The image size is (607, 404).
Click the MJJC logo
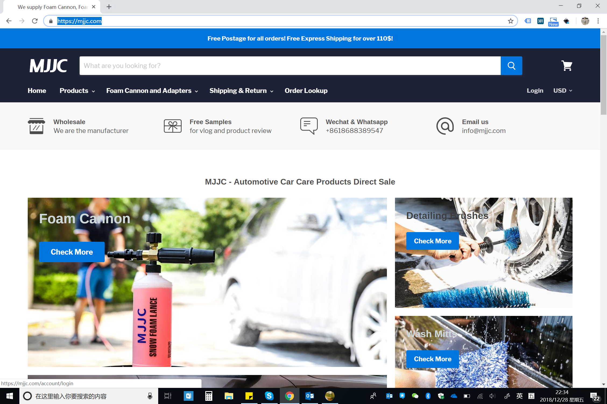coord(48,66)
